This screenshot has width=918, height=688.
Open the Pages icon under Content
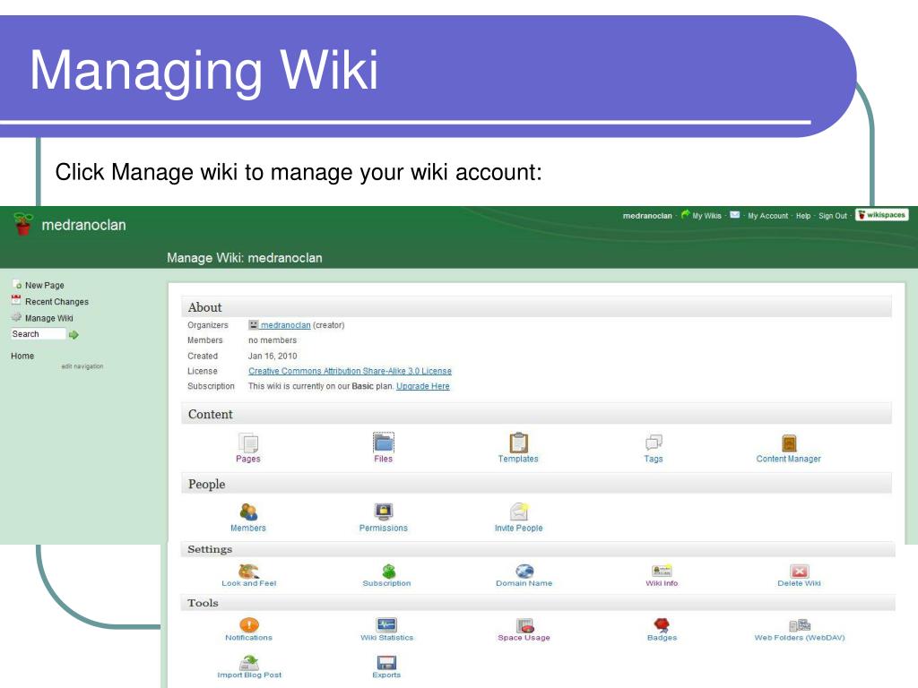click(248, 443)
